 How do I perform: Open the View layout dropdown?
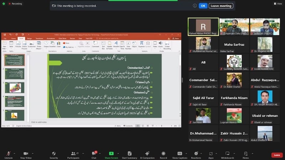(x=278, y=4)
